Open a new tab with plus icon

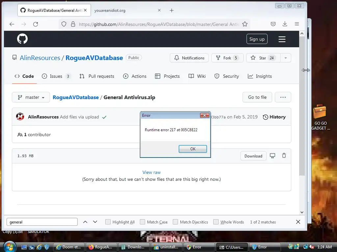click(x=171, y=10)
